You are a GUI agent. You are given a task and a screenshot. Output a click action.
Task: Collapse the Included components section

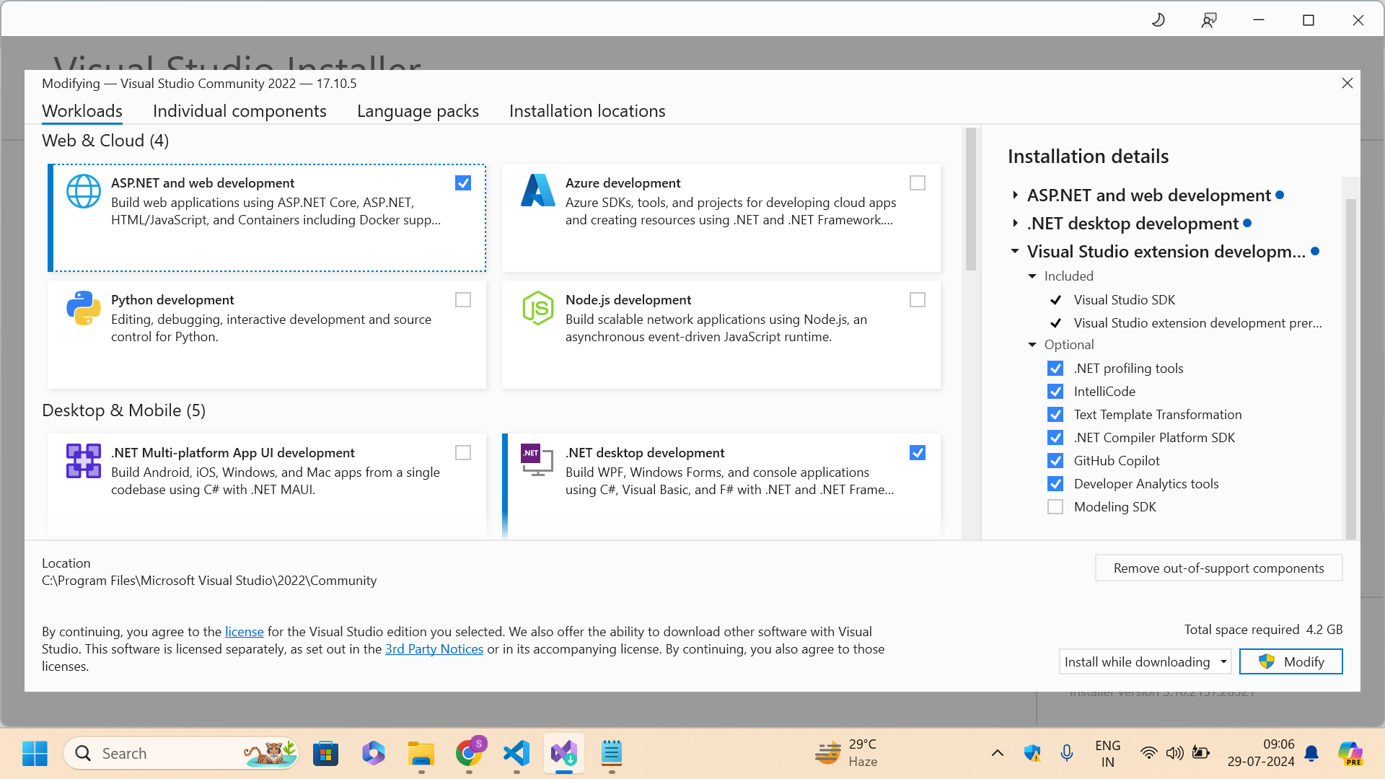click(x=1032, y=276)
